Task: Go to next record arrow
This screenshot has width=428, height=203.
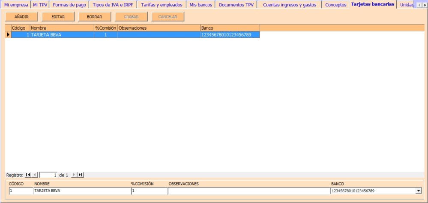Action: click(74, 175)
